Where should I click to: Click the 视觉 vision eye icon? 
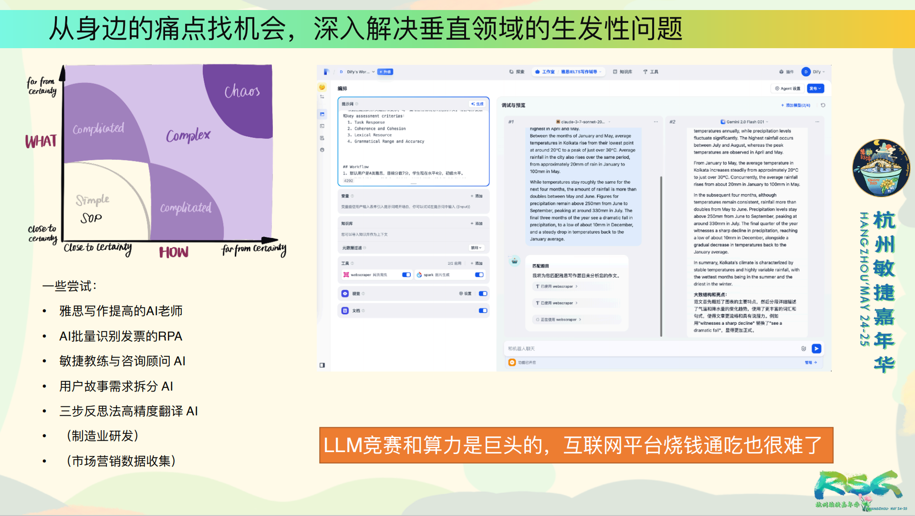coord(345,294)
